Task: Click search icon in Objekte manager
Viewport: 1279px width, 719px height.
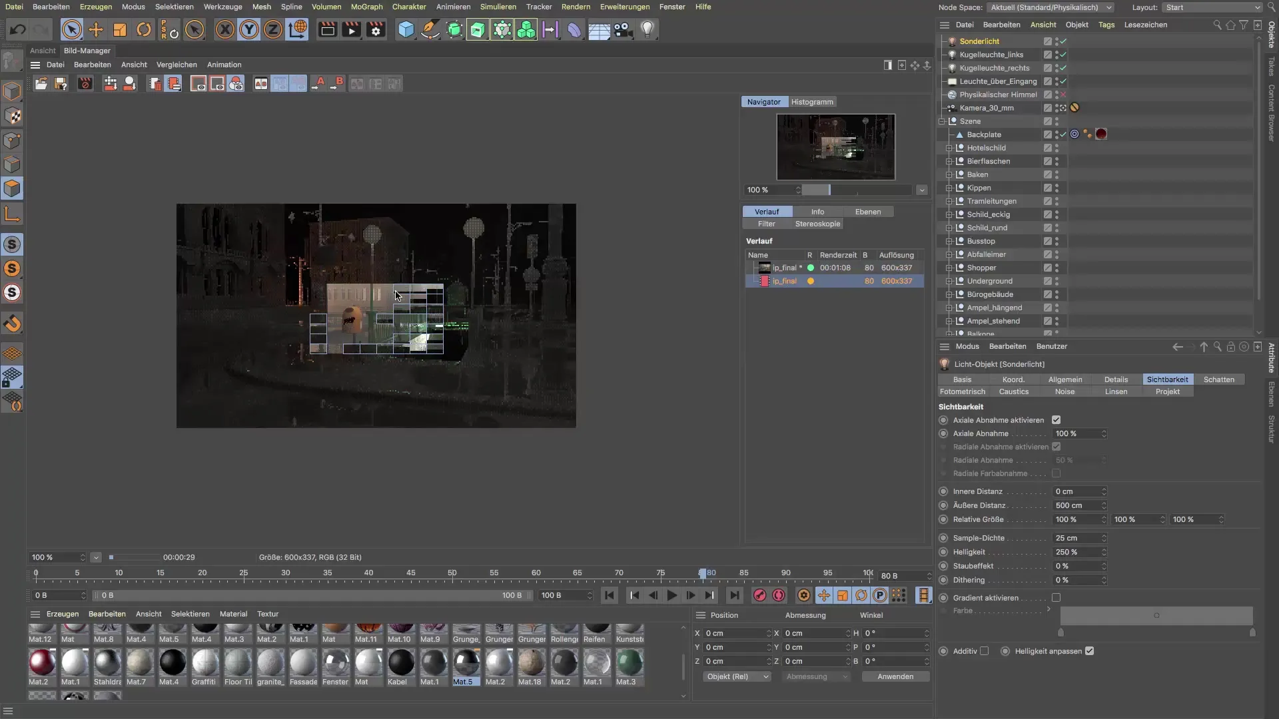Action: (x=1217, y=25)
